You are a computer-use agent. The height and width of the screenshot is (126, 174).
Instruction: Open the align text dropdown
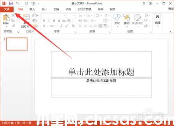[106, 21]
